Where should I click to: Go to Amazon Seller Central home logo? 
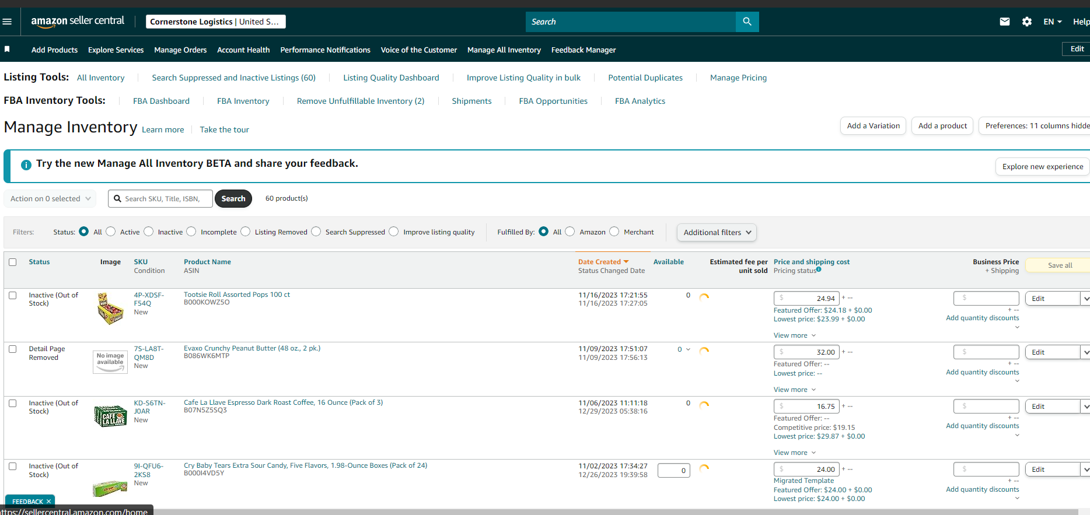tap(78, 22)
